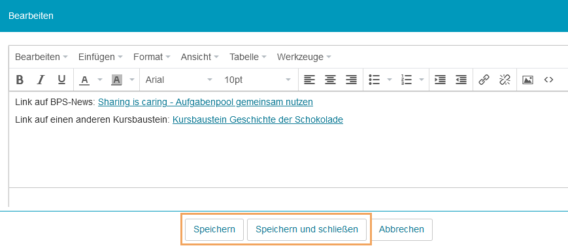This screenshot has height=250, width=568.
Task: Click the text 'Link auf einen anderen Kursbaustein:'
Action: click(92, 119)
